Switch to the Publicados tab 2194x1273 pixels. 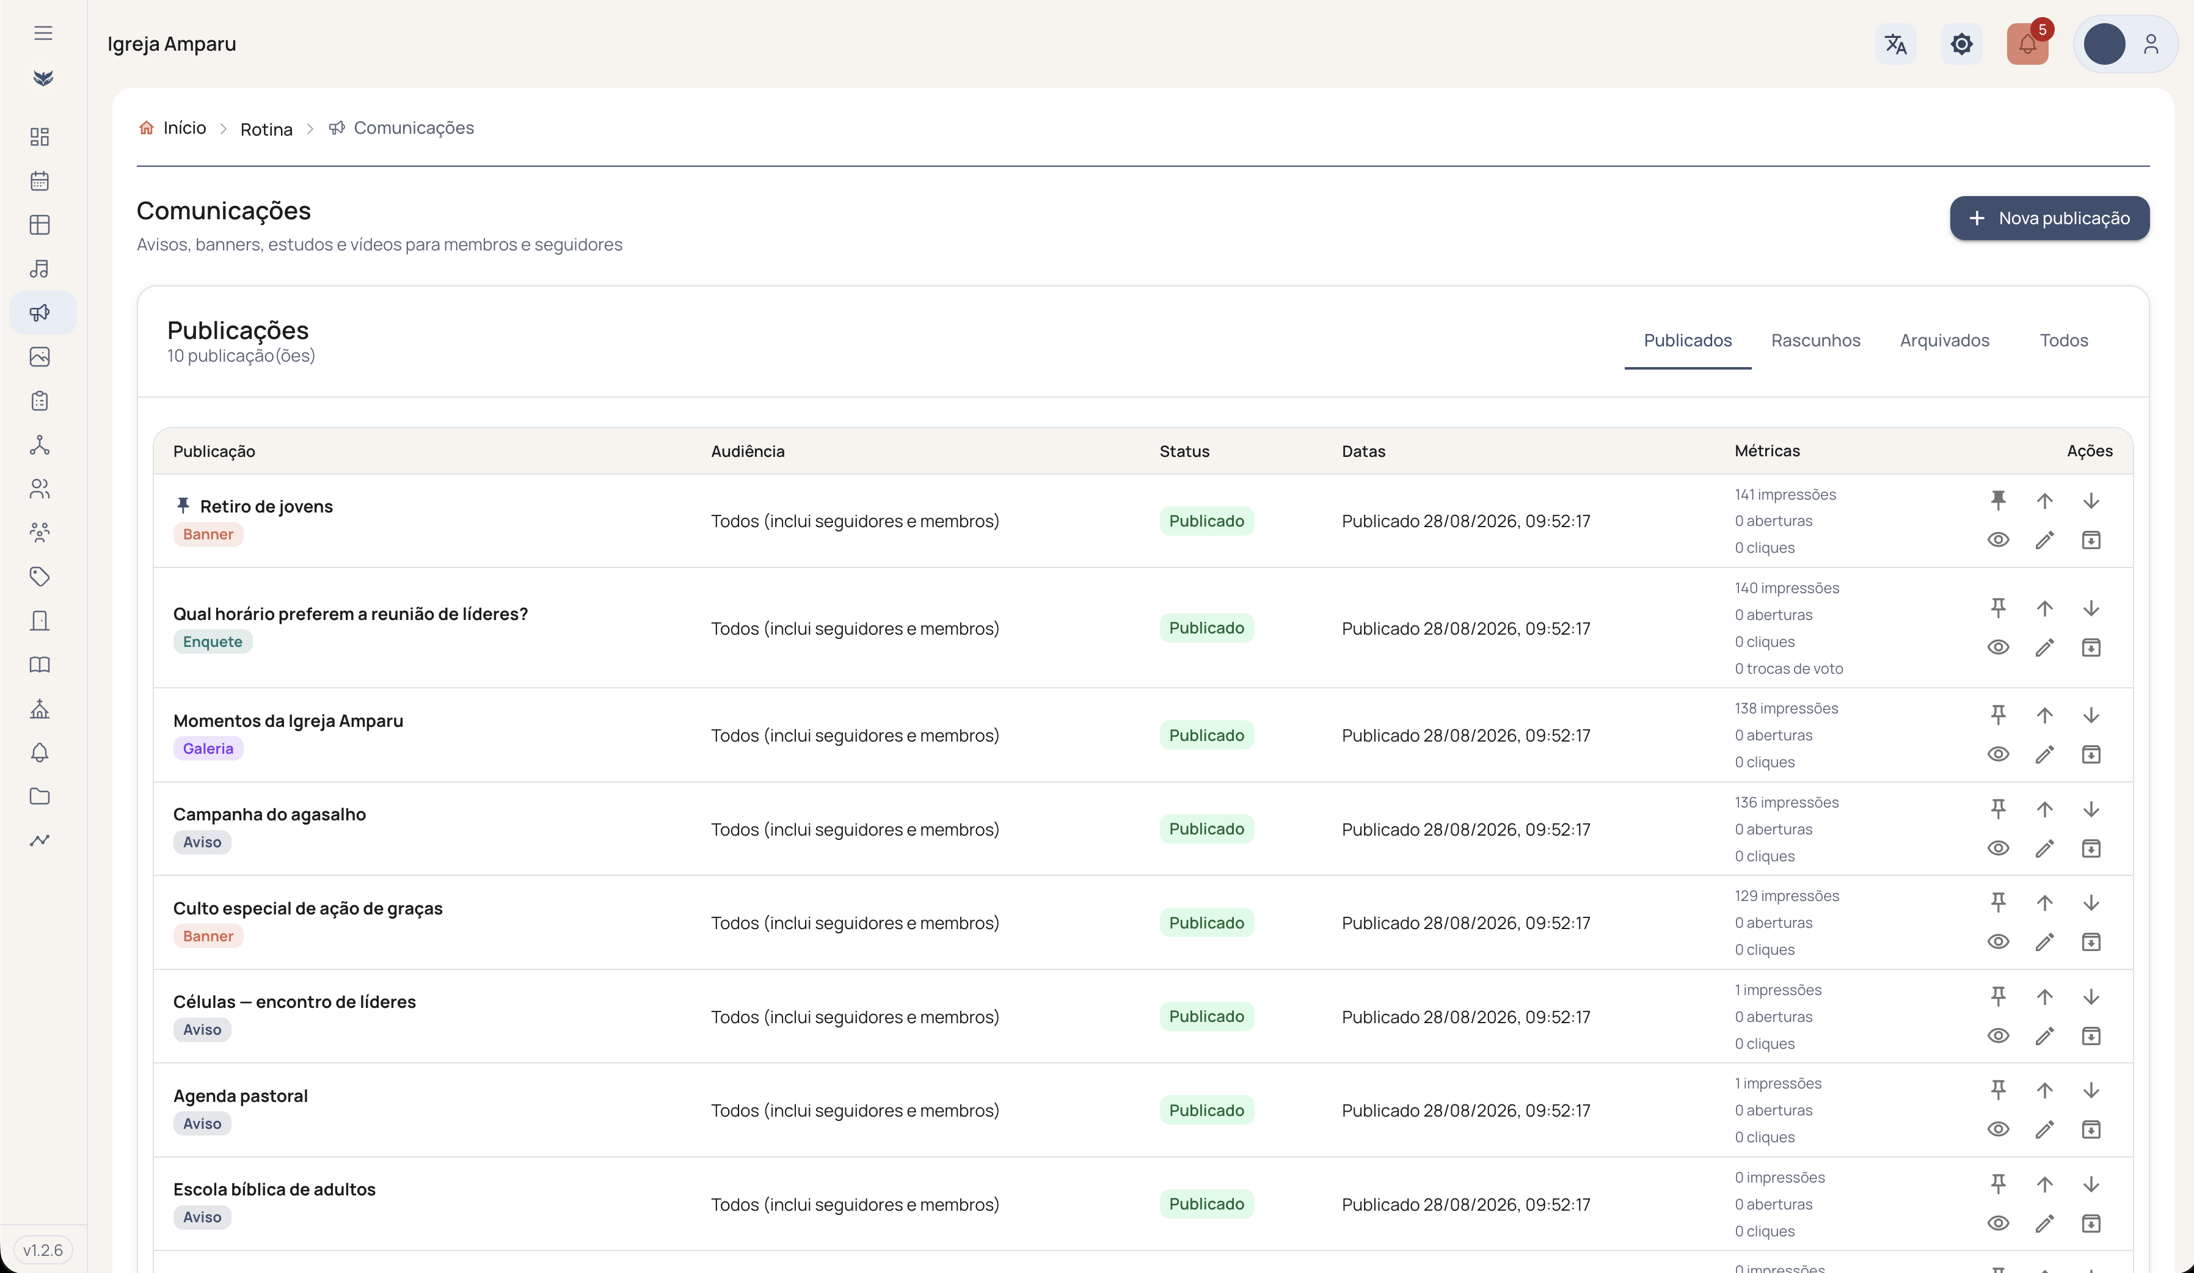click(1687, 340)
